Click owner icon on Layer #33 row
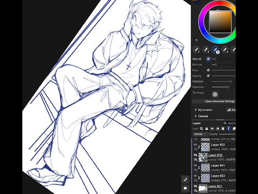This screenshot has height=194, width=258. pos(196,180)
